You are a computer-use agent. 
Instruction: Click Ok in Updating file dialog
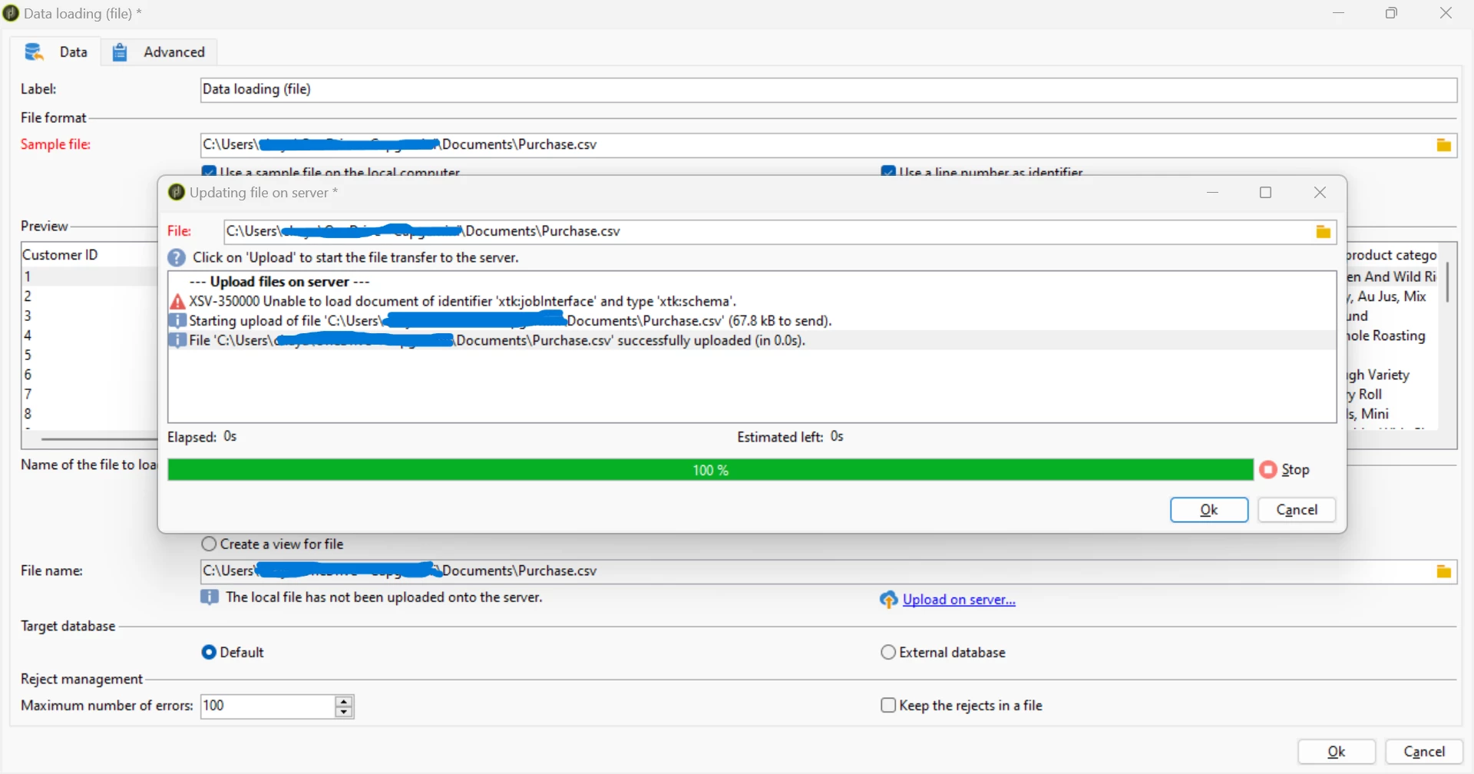tap(1209, 510)
